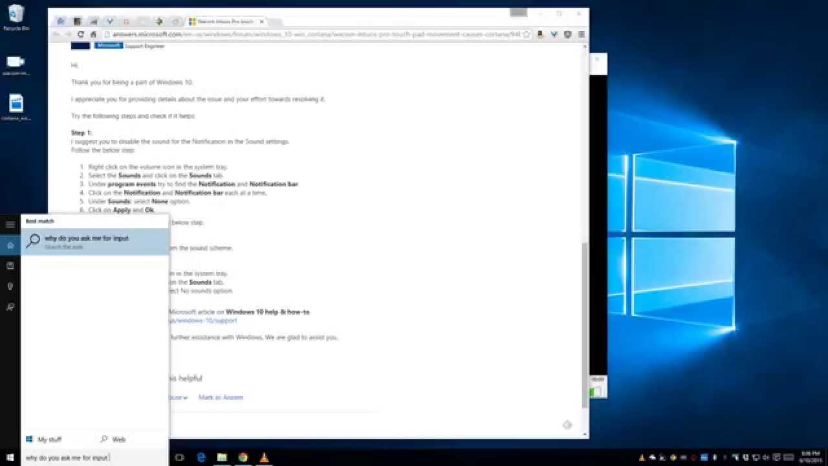Click the Microsoft badge next to Support Engineer
The image size is (828, 466).
(109, 46)
